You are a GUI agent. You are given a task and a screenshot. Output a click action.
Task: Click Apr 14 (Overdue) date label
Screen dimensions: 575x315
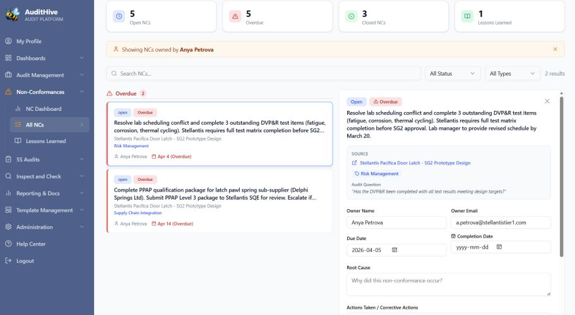pos(175,224)
